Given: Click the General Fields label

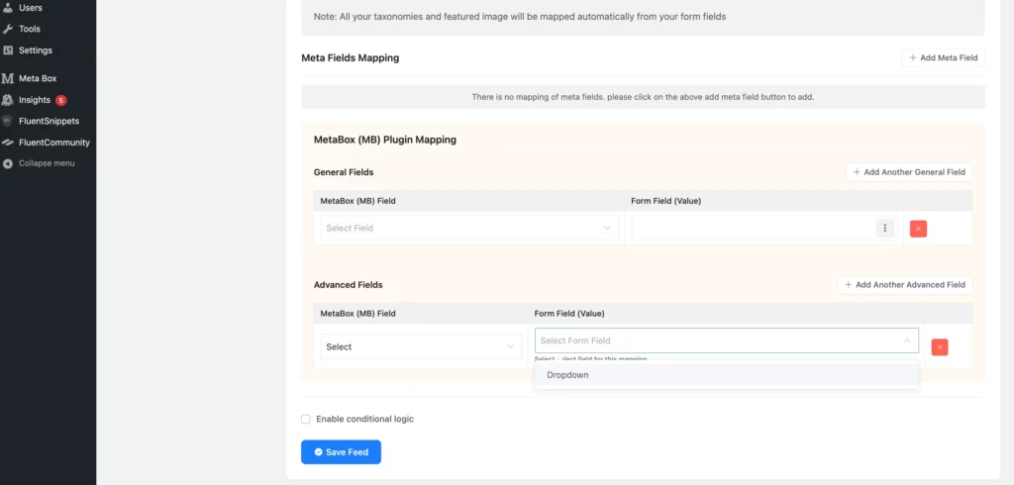Looking at the screenshot, I should pyautogui.click(x=344, y=172).
